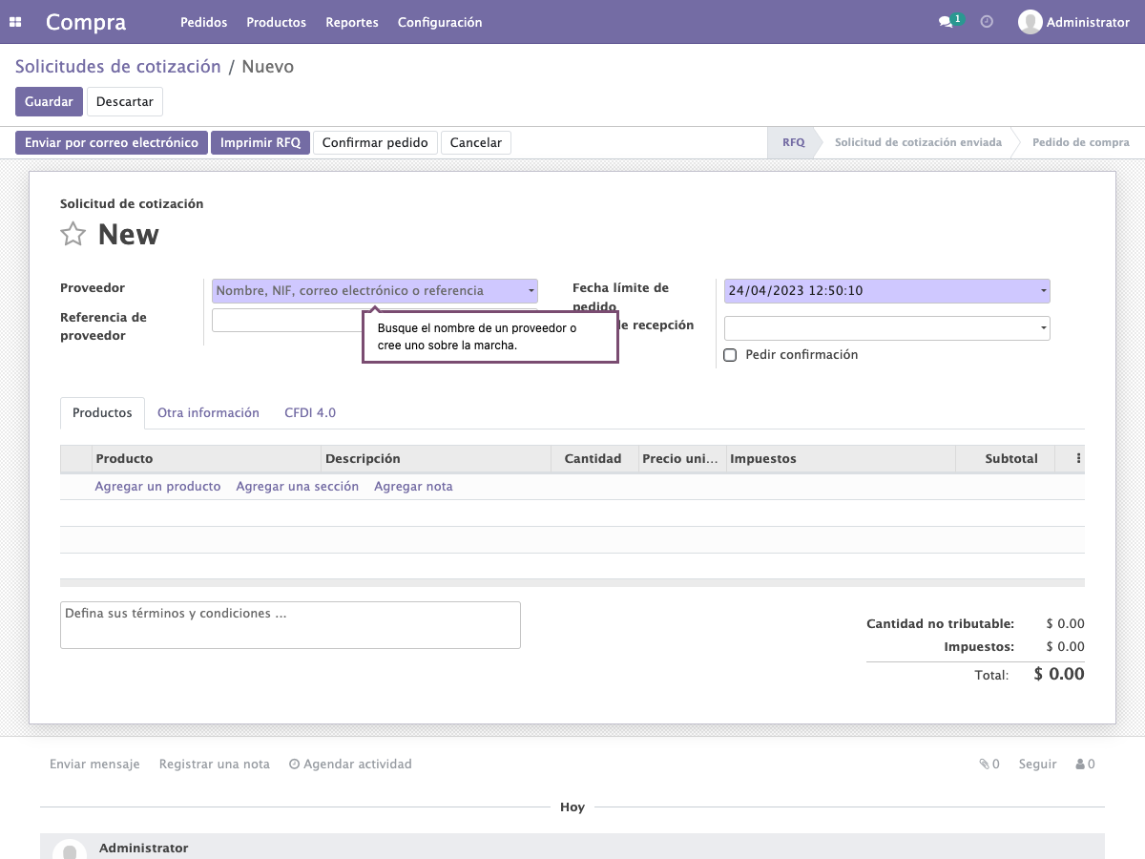The image size is (1145, 859).
Task: Click the Seguir follow button
Action: pyautogui.click(x=1037, y=764)
